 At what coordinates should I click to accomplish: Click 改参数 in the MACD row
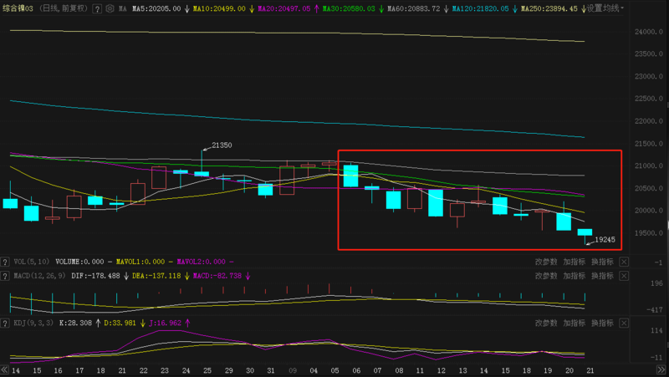(546, 275)
